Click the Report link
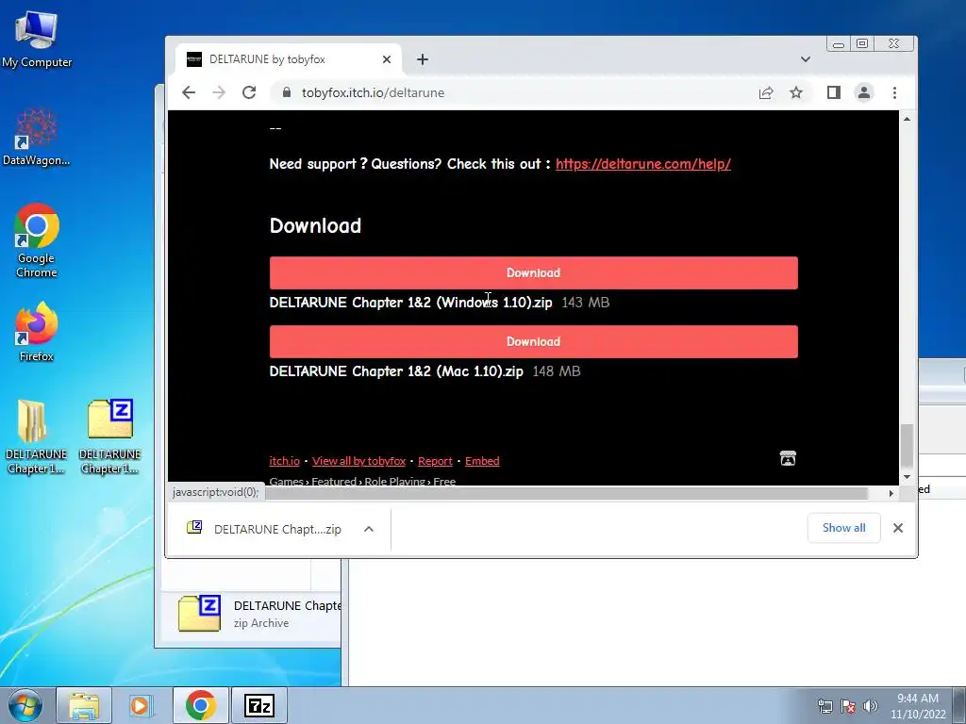The height and width of the screenshot is (724, 966). (x=435, y=461)
